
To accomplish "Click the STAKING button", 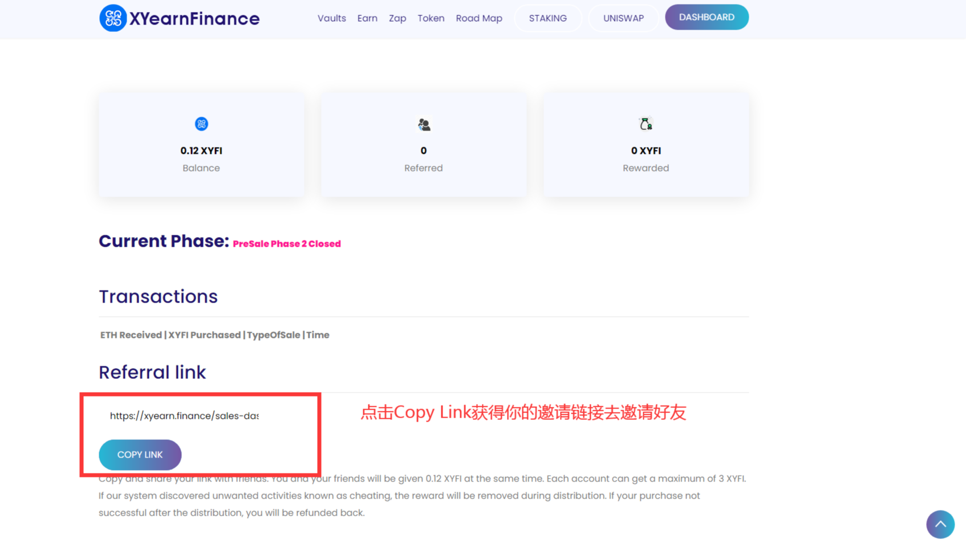I will [547, 18].
